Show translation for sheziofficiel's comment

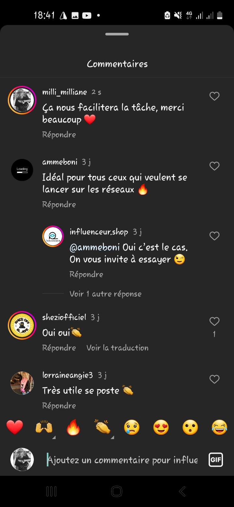point(117,348)
